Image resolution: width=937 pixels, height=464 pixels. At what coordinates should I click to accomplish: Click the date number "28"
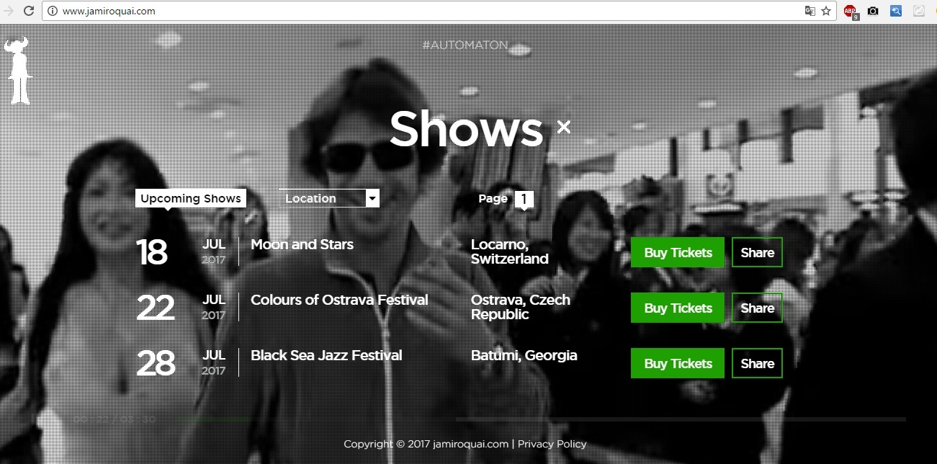156,363
